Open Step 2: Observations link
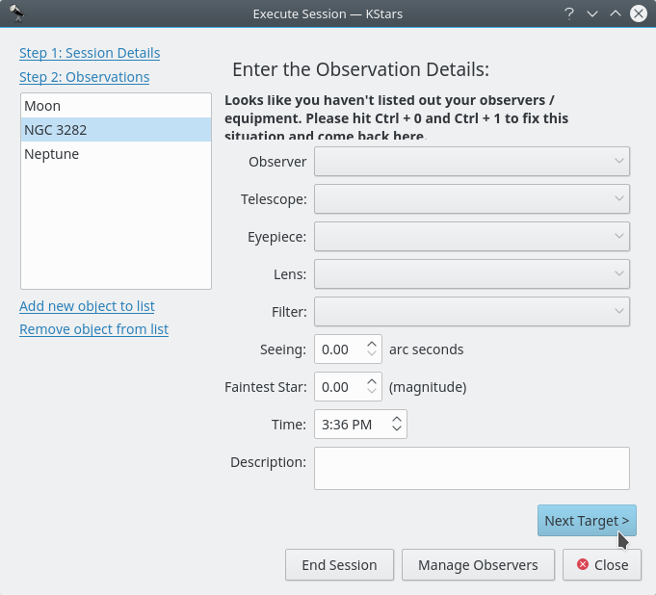Screen dimensions: 656x595 84,77
